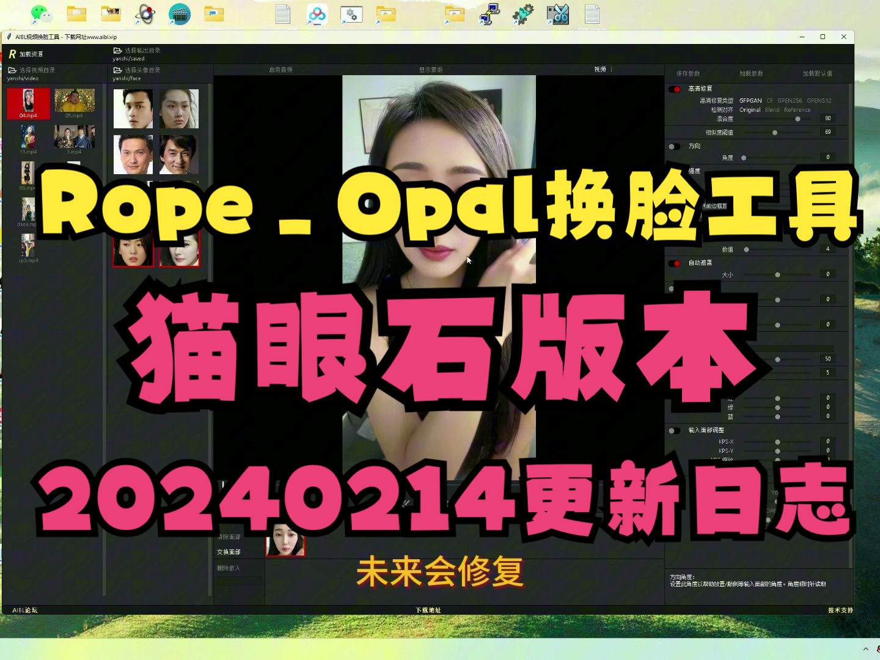Pick the first young man face thumbnail
This screenshot has height=660, width=880.
(x=133, y=109)
